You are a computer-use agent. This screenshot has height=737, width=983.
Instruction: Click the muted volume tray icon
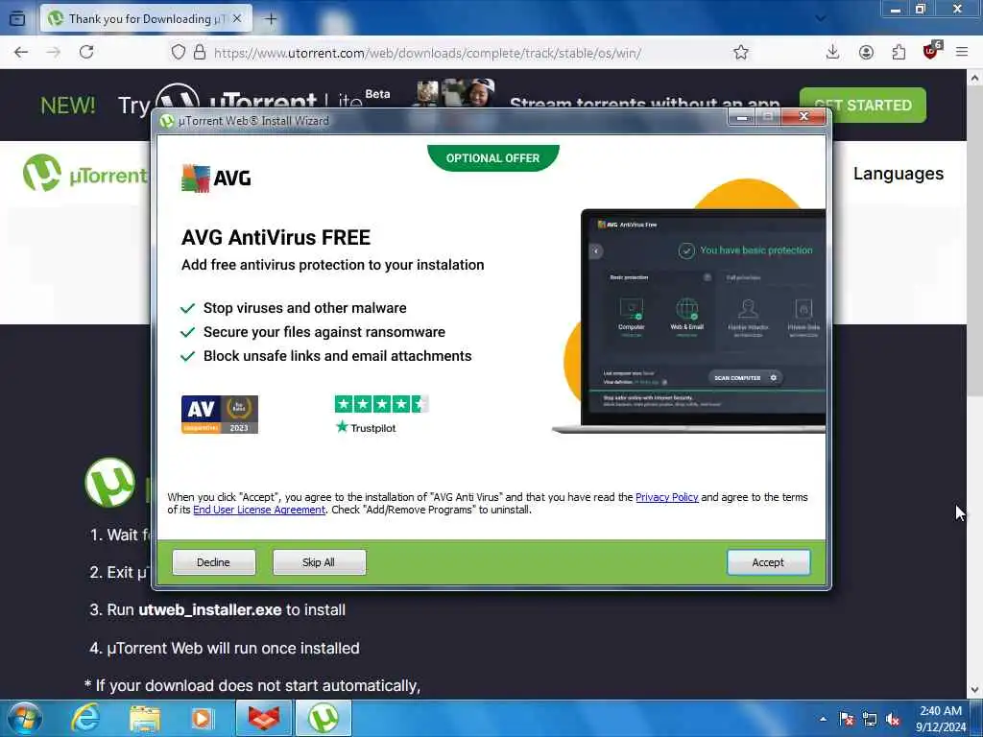[893, 719]
